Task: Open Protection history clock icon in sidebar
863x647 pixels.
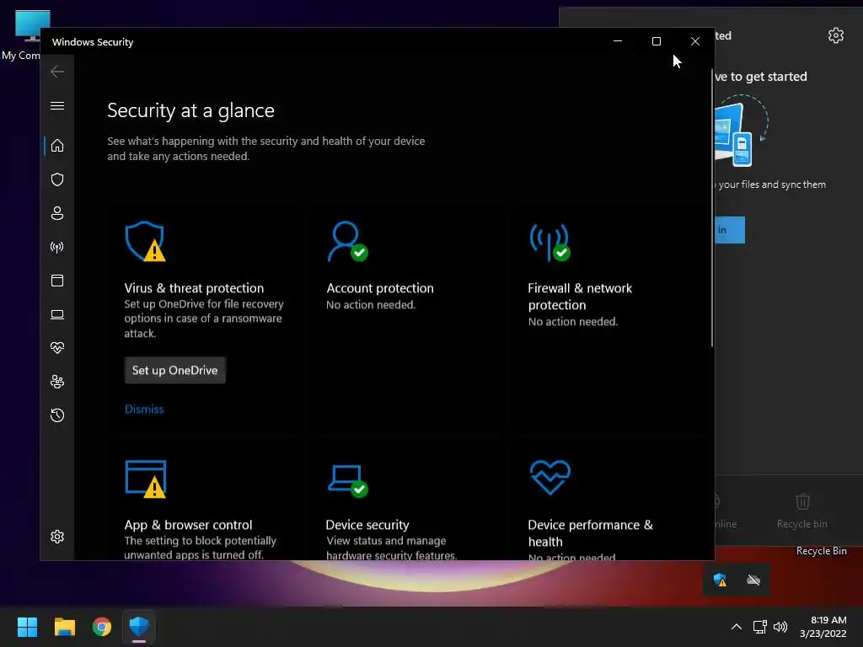Action: tap(57, 414)
